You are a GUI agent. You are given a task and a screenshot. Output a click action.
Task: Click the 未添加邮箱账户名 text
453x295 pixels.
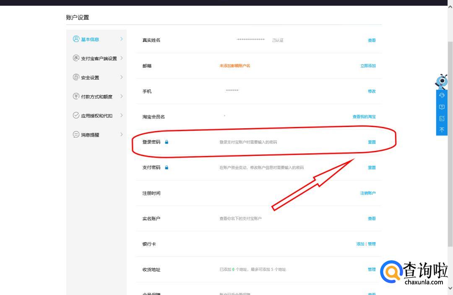tap(235, 66)
